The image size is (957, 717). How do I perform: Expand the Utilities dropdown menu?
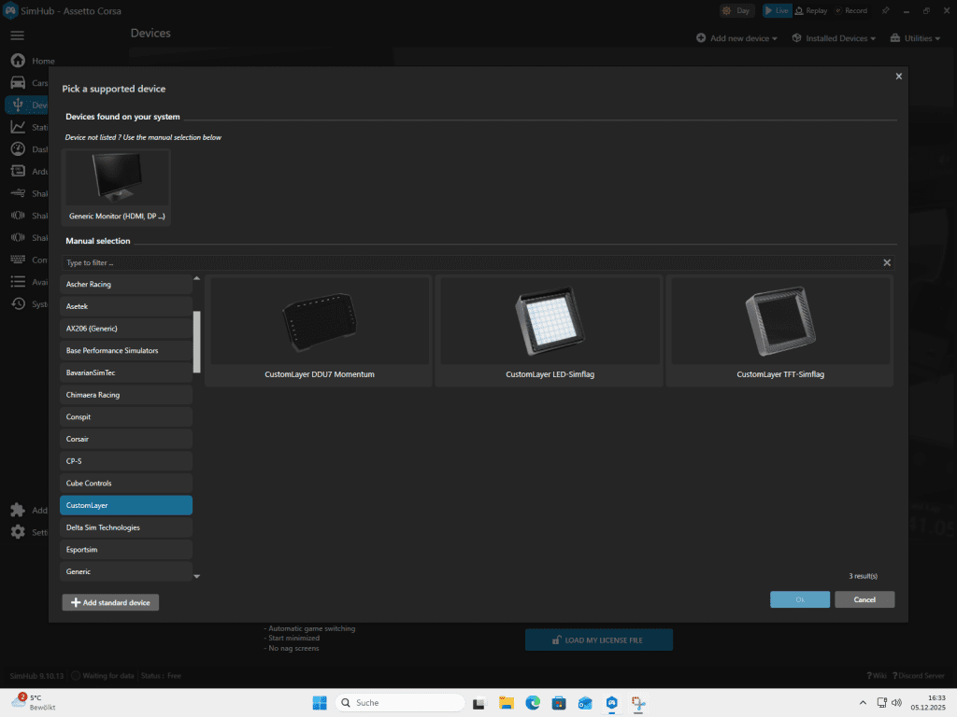tap(917, 38)
